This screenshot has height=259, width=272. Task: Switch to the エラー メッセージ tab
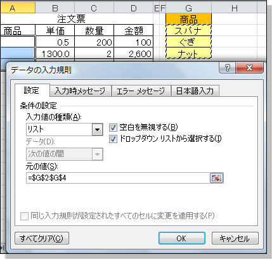point(141,91)
